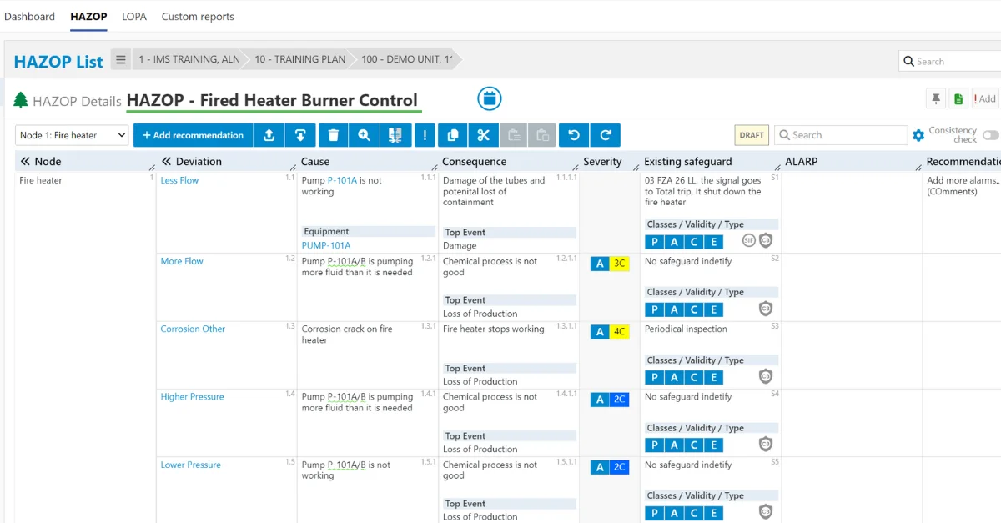The image size is (1001, 523).
Task: Click the trash delete icon in toolbar
Action: pos(333,135)
